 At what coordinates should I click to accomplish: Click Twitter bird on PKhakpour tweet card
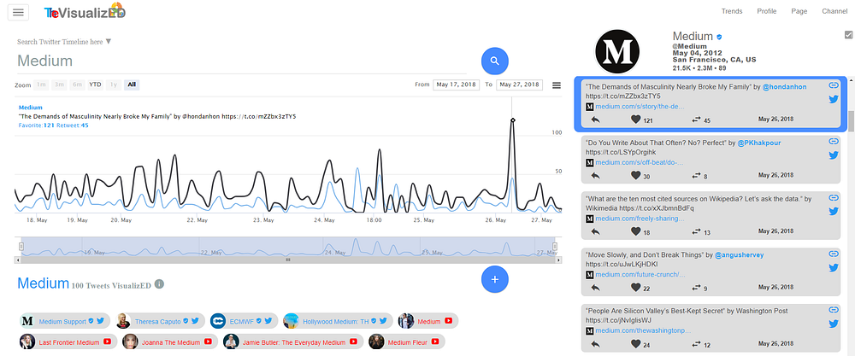833,155
